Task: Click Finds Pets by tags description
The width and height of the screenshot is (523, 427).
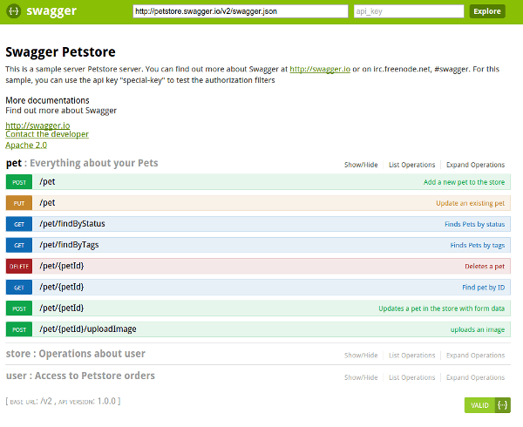Action: [478, 245]
